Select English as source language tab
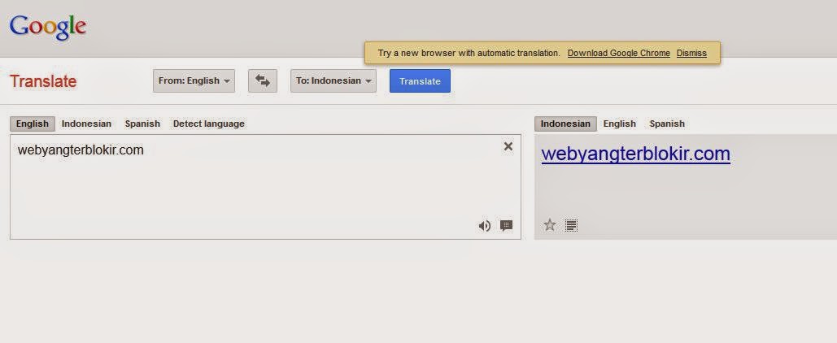 pos(32,124)
